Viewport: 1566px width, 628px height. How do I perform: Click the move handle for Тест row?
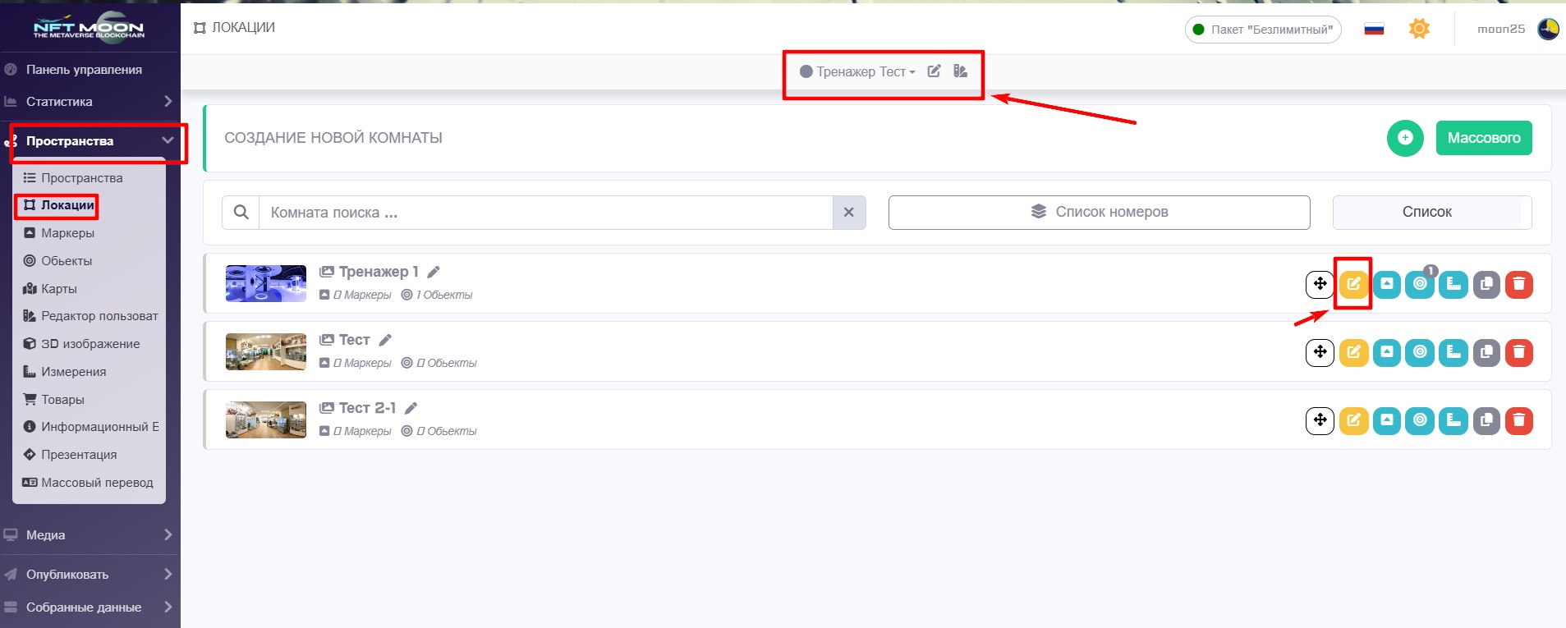[1320, 352]
